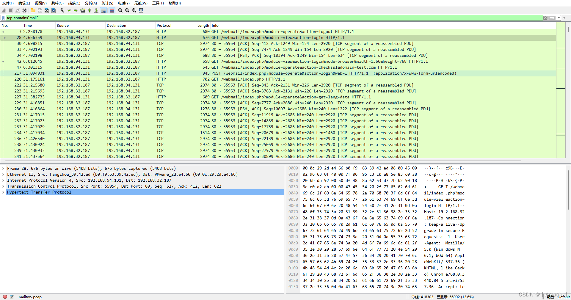The image size is (571, 300).
Task: Open the 文件(F) menu
Action: [8, 3]
